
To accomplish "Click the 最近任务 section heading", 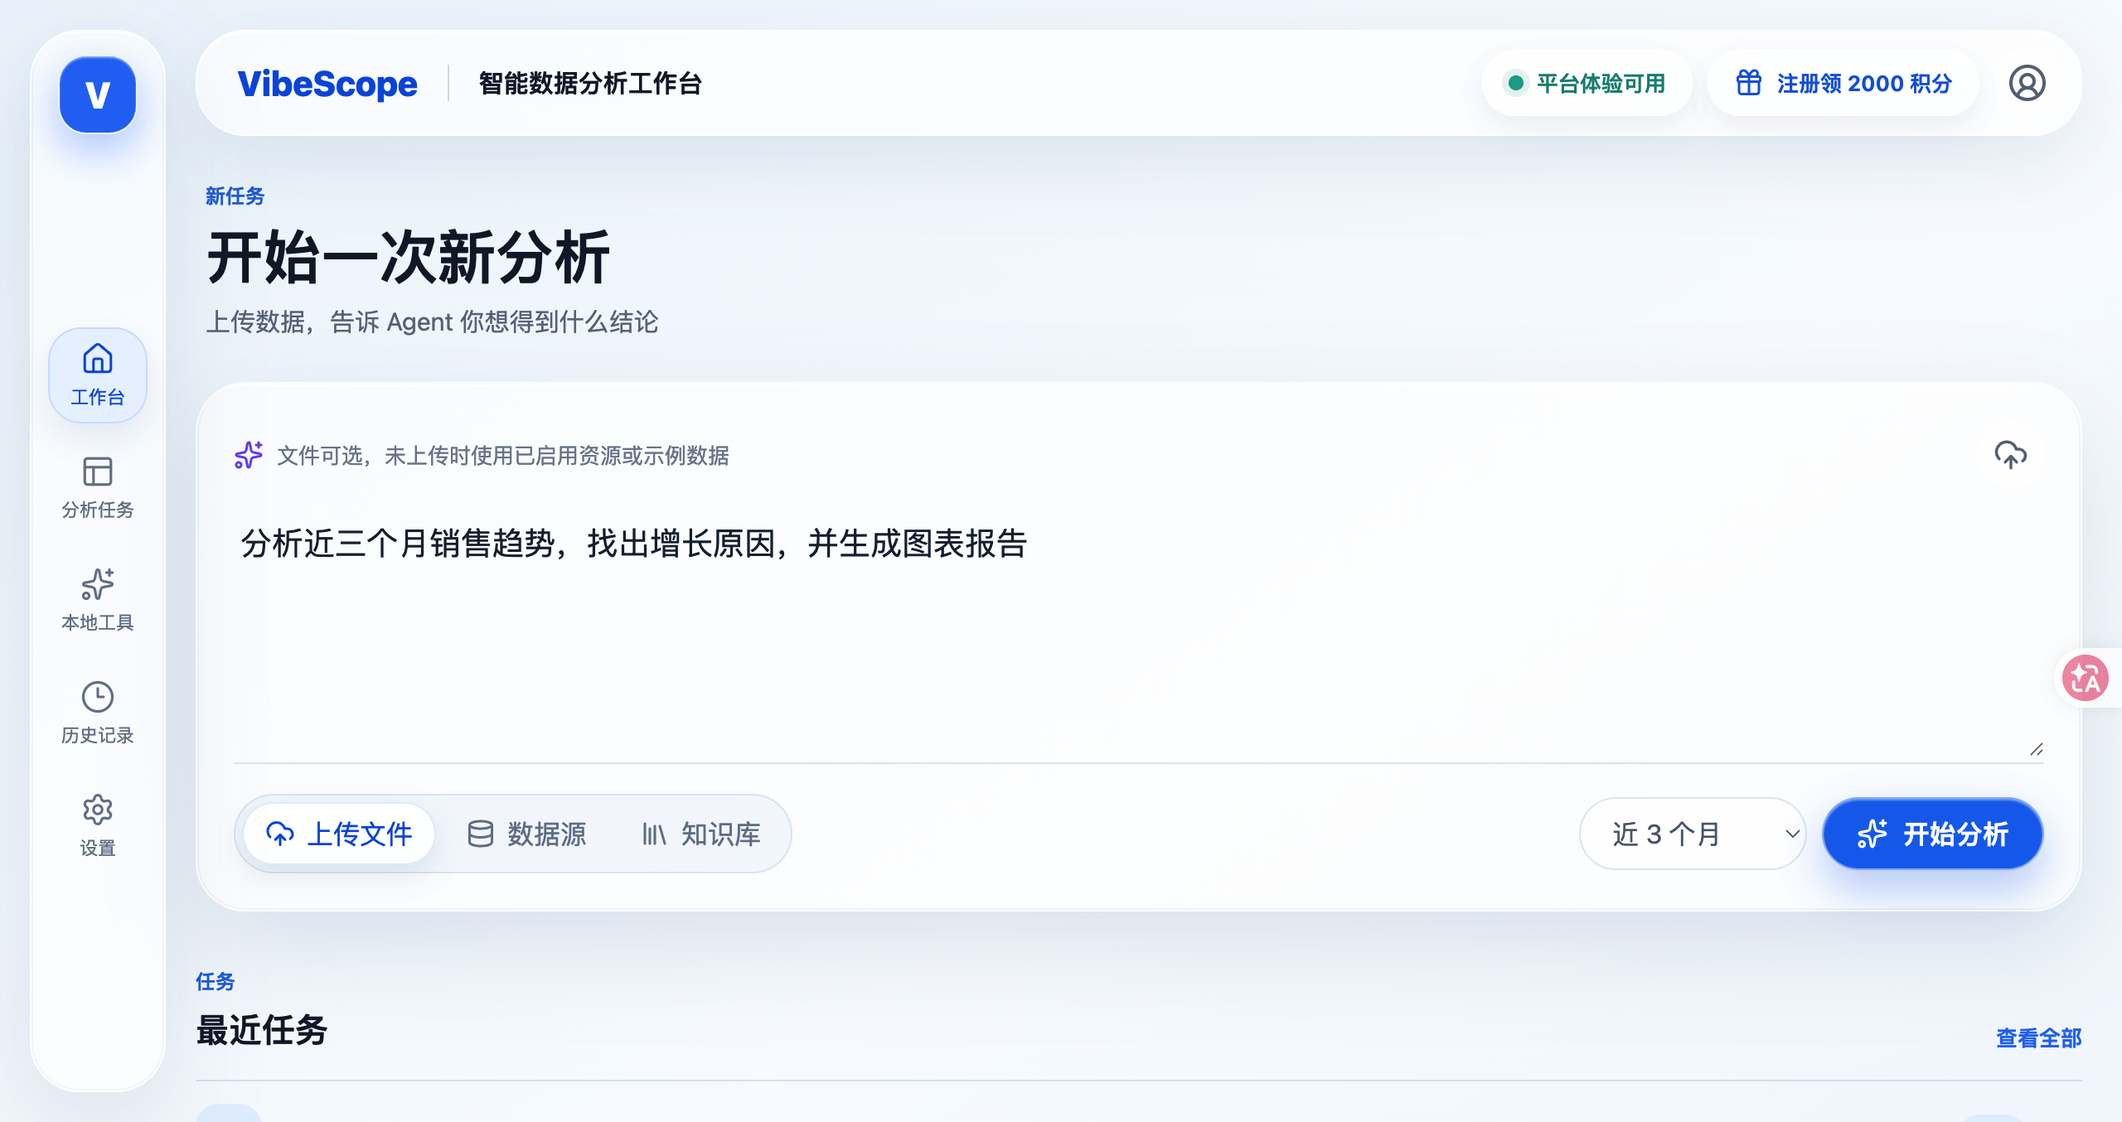I will (x=262, y=1030).
